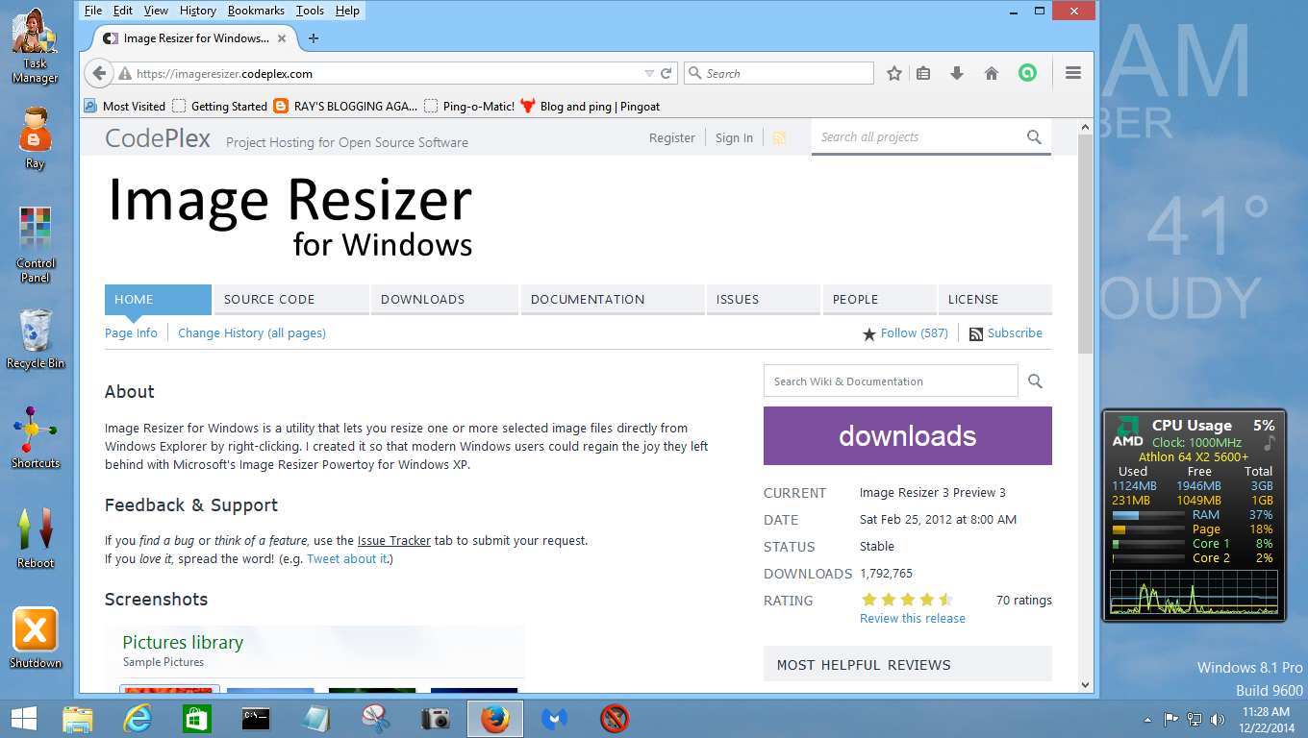Screen dimensions: 1308x738
Task: Open the address bar history dropdown arrow
Action: click(649, 73)
